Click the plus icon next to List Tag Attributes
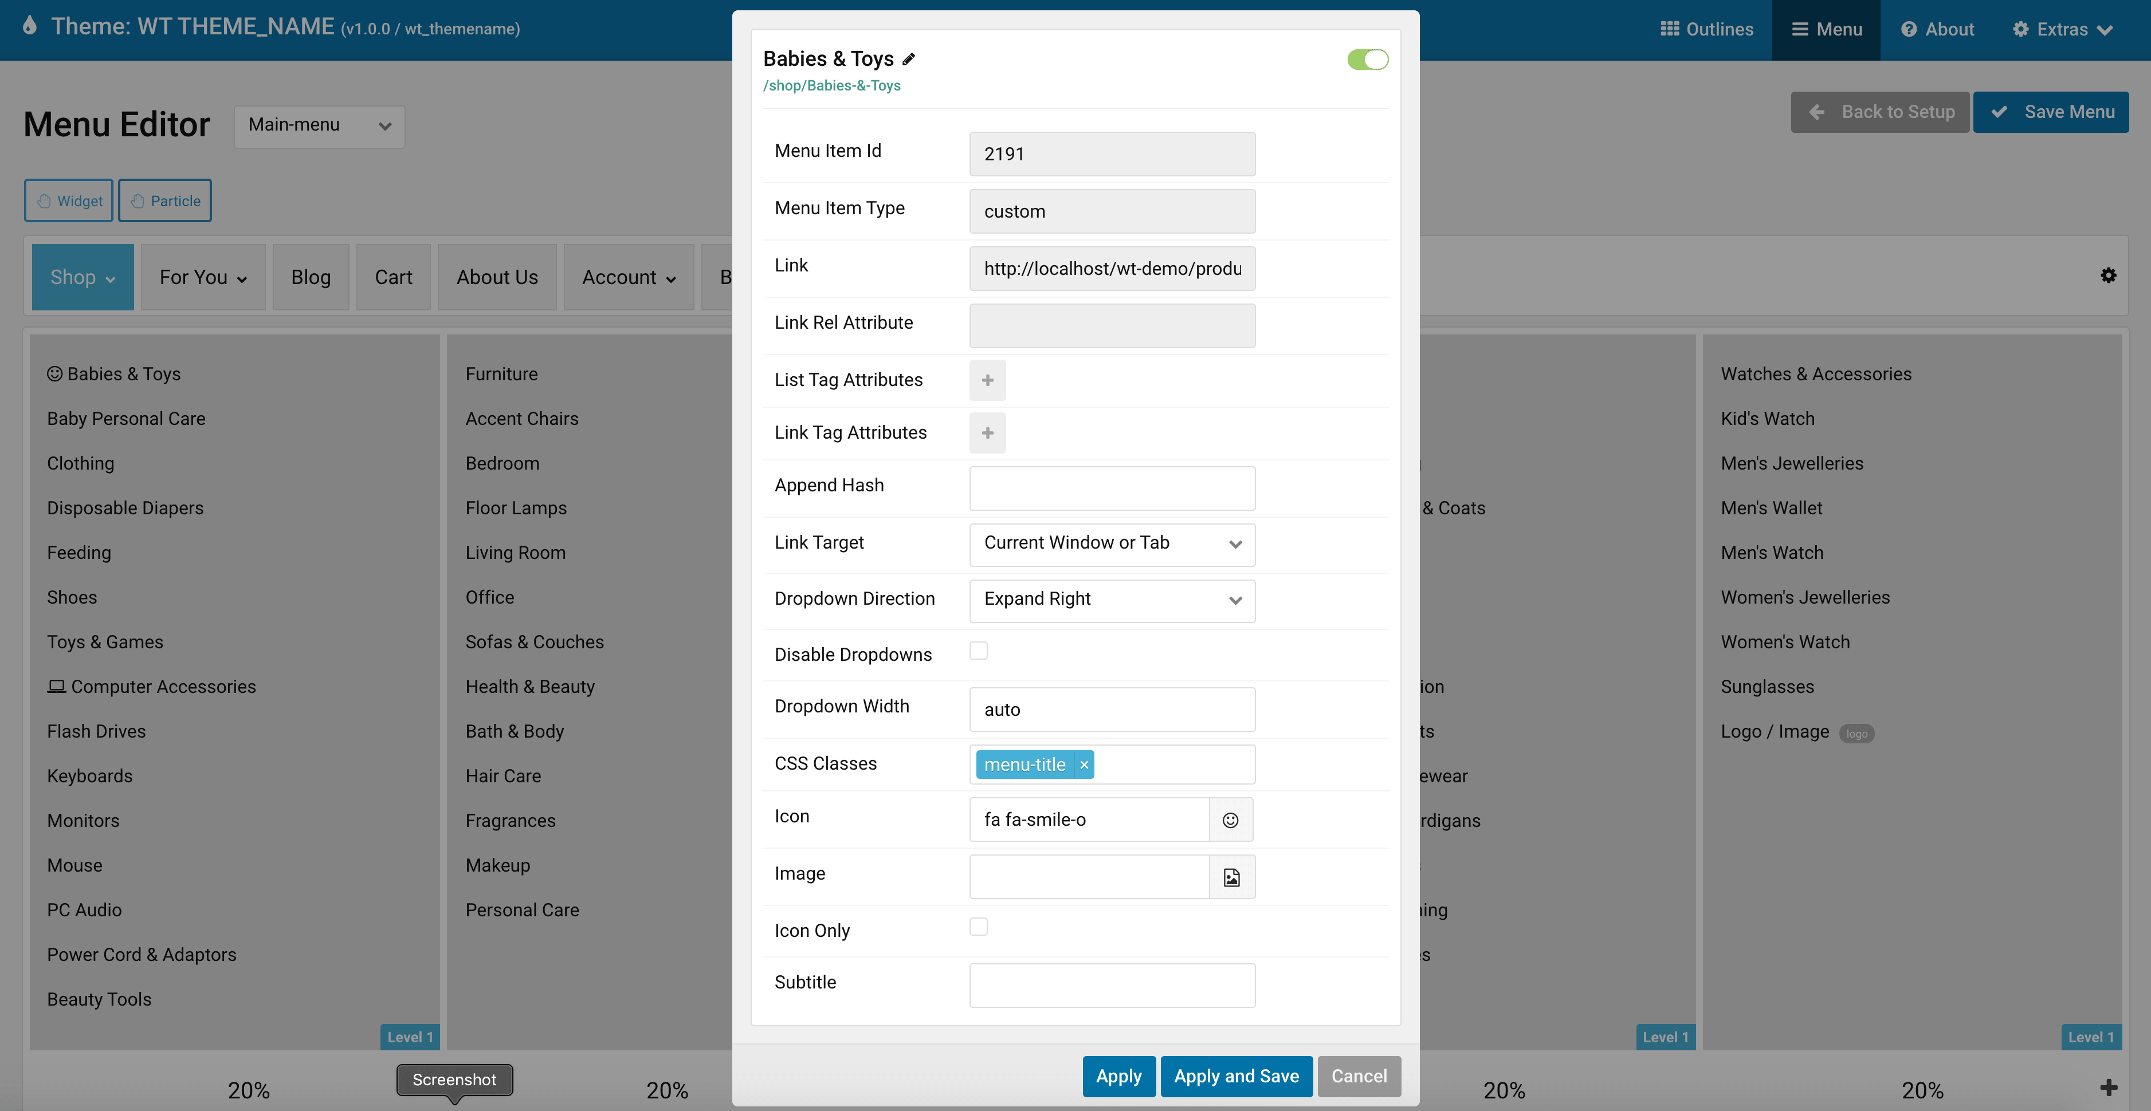 click(988, 380)
